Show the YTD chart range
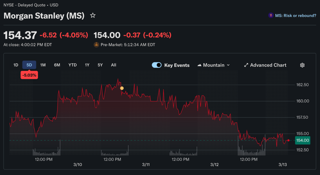 [x=72, y=65]
